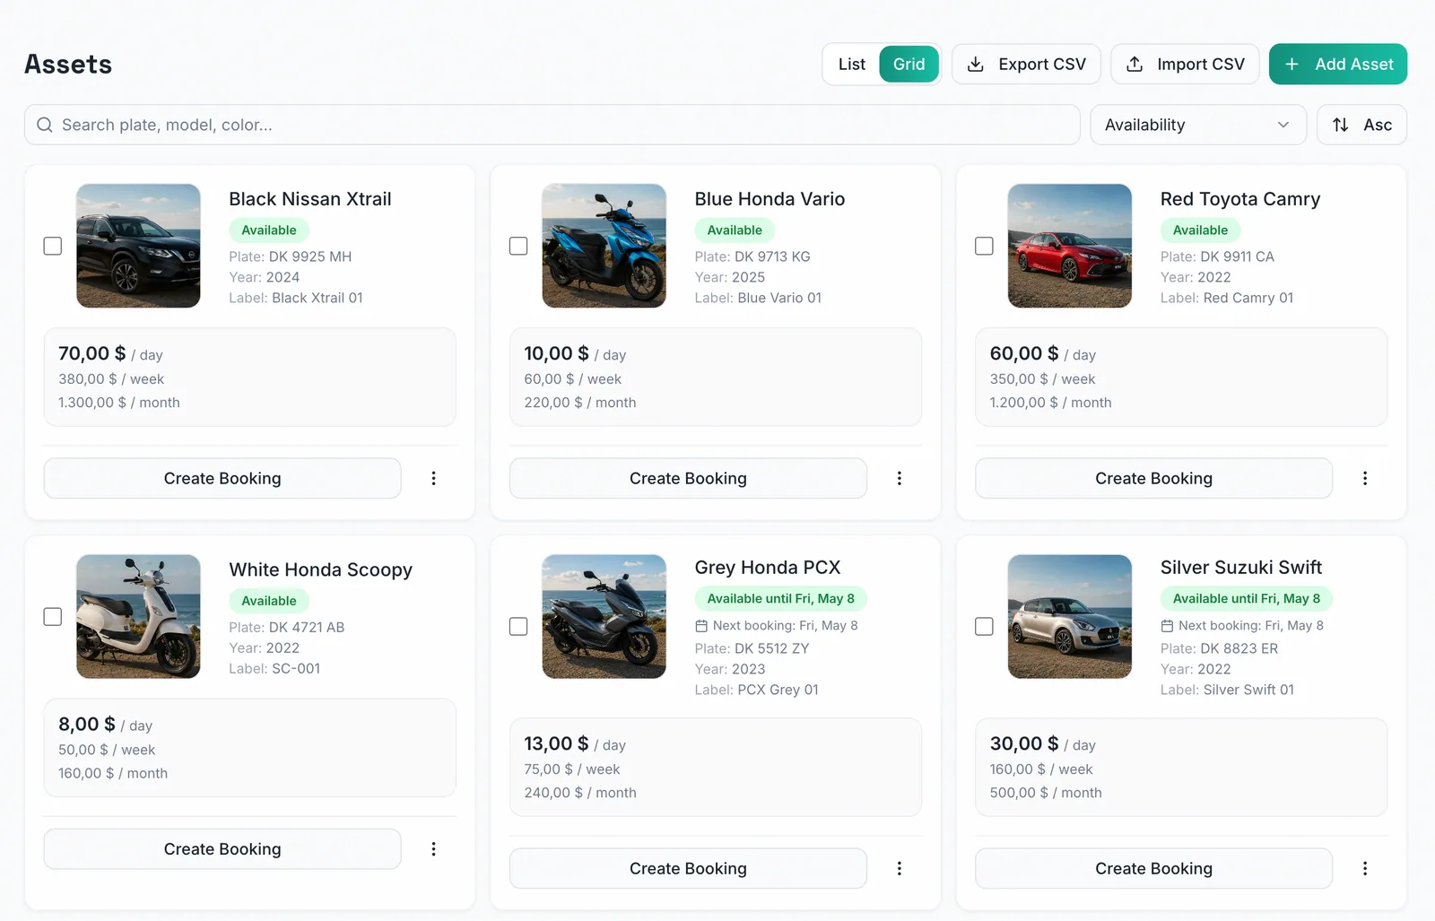Click the Red Toyota Camry title

click(x=1240, y=199)
